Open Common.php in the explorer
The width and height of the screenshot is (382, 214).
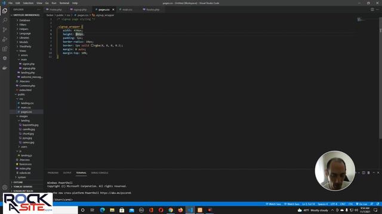point(27,86)
